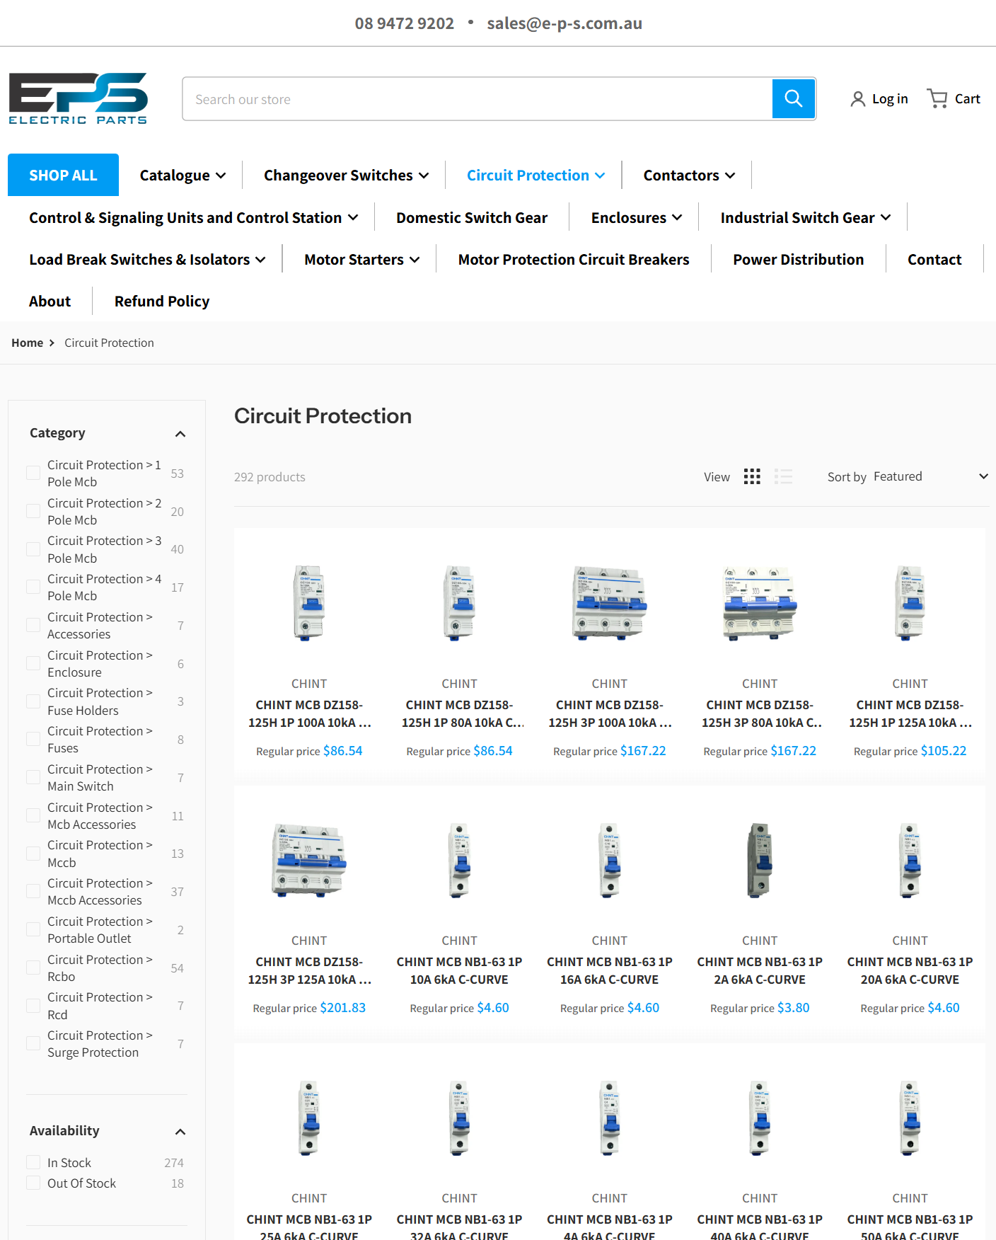Collapse the Category filter section
This screenshot has height=1240, width=996.
point(180,434)
